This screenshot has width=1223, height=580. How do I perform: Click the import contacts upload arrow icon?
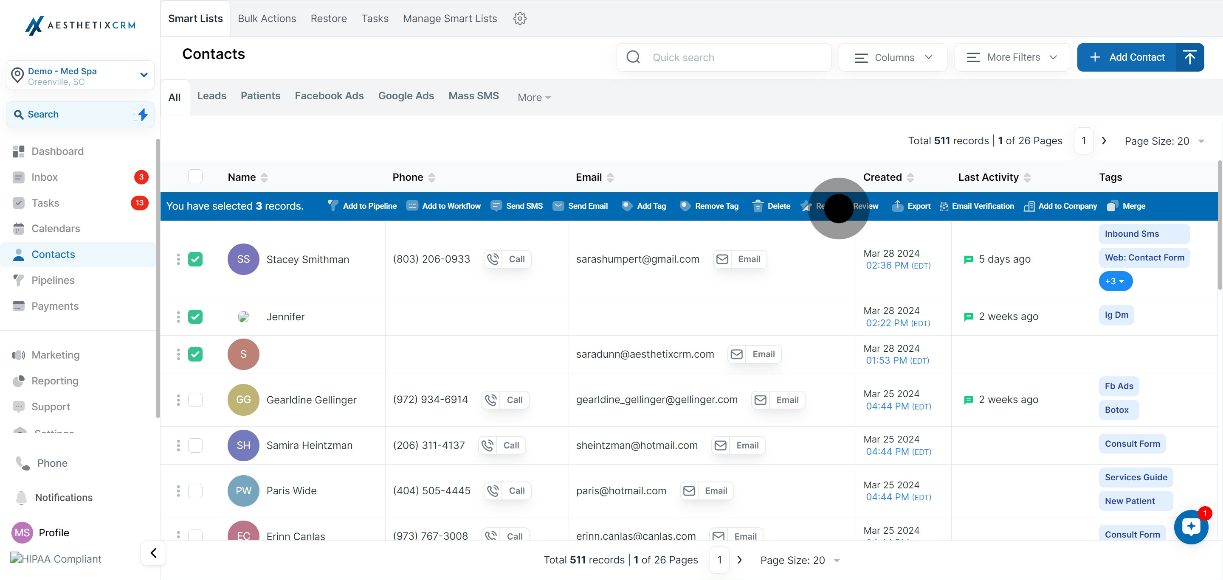tap(1189, 57)
